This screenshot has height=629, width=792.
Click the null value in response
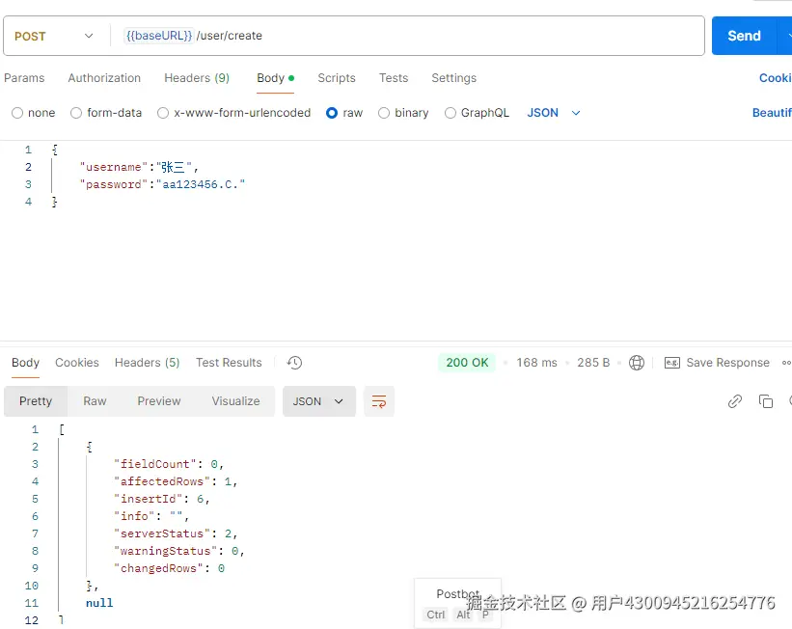(99, 603)
